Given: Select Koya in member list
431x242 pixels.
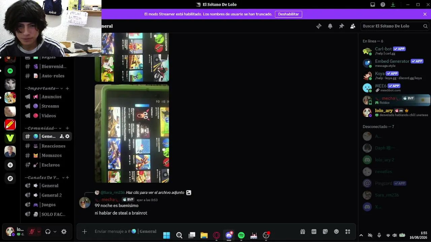Looking at the screenshot, I should tap(394, 76).
